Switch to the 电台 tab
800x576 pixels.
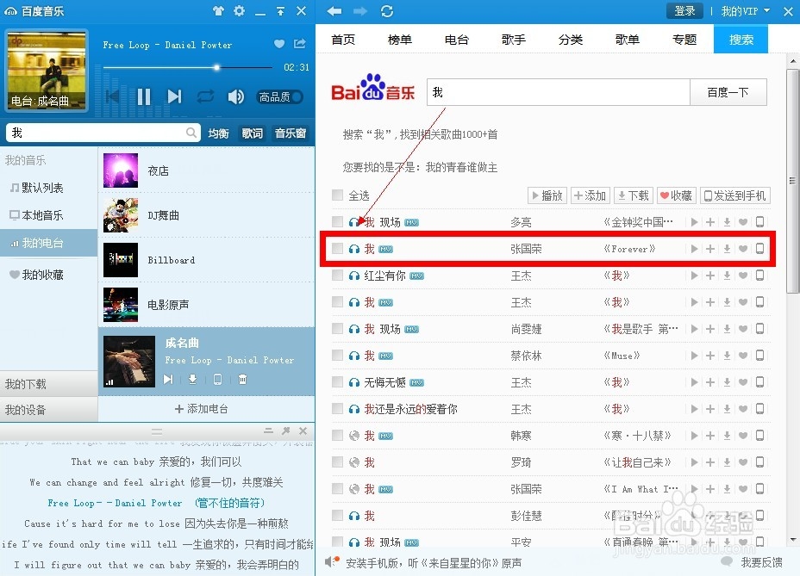click(457, 40)
